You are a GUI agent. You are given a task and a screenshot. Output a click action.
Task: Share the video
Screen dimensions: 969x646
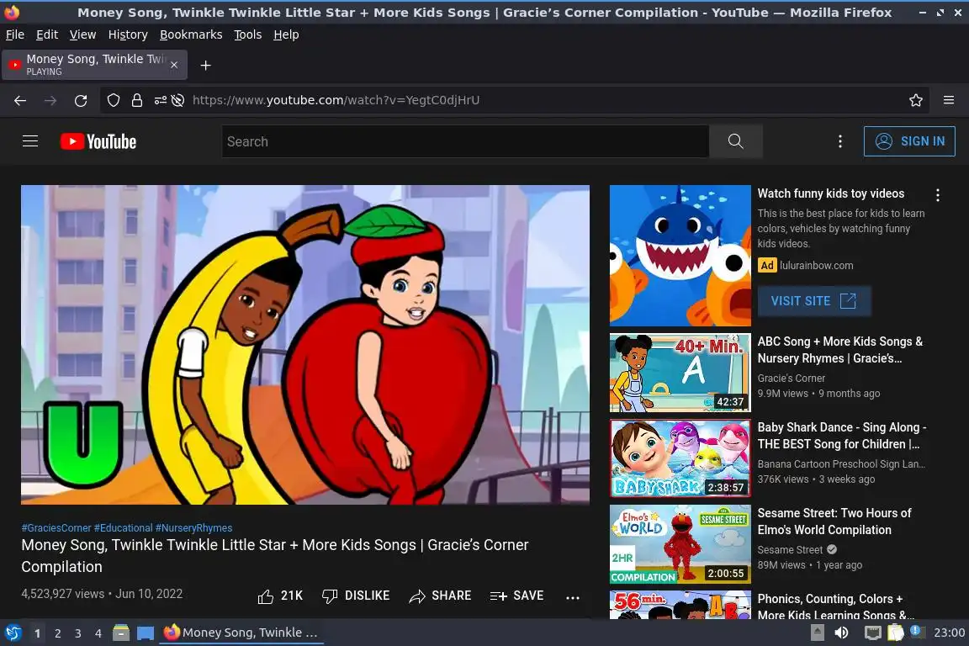[440, 596]
